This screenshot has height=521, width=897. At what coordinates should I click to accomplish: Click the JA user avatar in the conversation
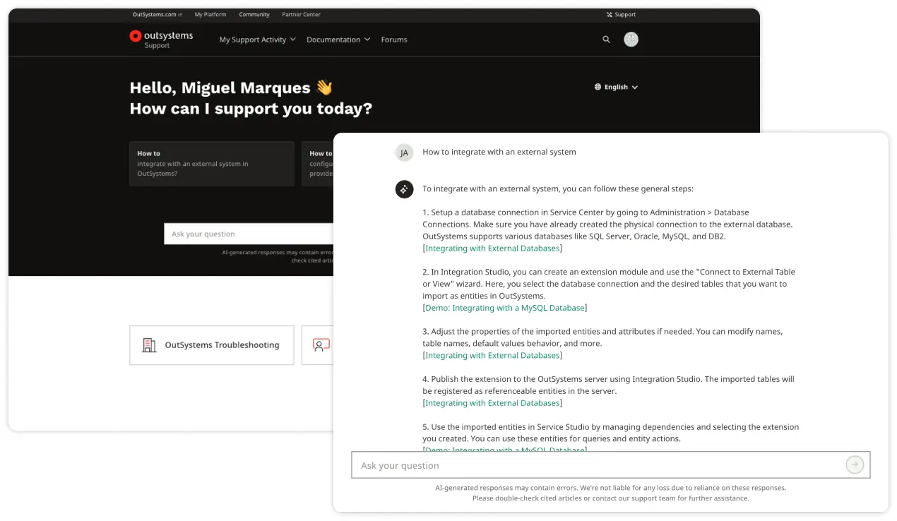pos(404,152)
